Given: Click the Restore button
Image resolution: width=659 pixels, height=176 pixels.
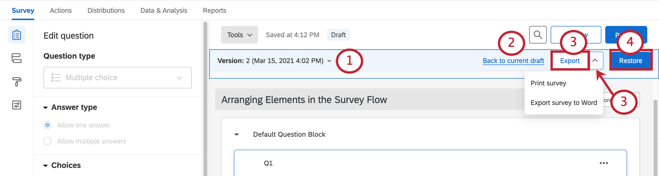Looking at the screenshot, I should coord(630,61).
